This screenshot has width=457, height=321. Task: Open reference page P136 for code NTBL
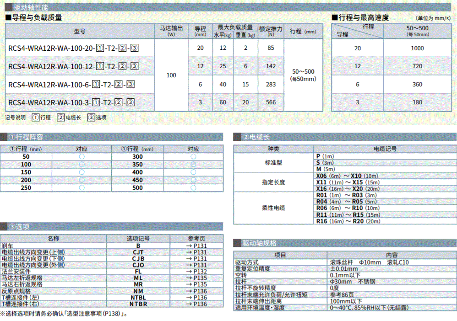(x=197, y=297)
